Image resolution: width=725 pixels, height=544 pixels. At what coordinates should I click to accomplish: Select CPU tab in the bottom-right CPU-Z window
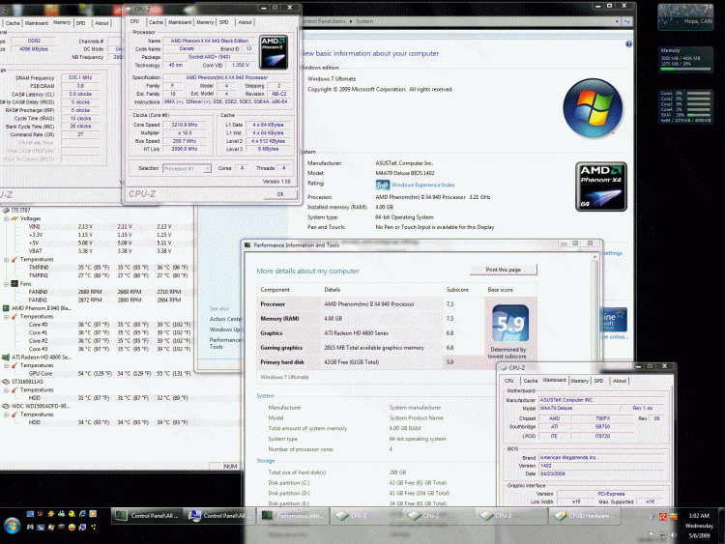(x=509, y=381)
